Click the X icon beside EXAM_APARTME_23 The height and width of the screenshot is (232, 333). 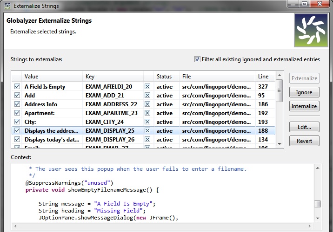147,113
